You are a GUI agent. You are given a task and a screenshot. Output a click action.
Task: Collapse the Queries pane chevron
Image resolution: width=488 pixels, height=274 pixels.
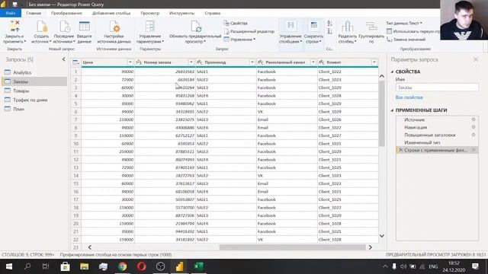pos(63,59)
